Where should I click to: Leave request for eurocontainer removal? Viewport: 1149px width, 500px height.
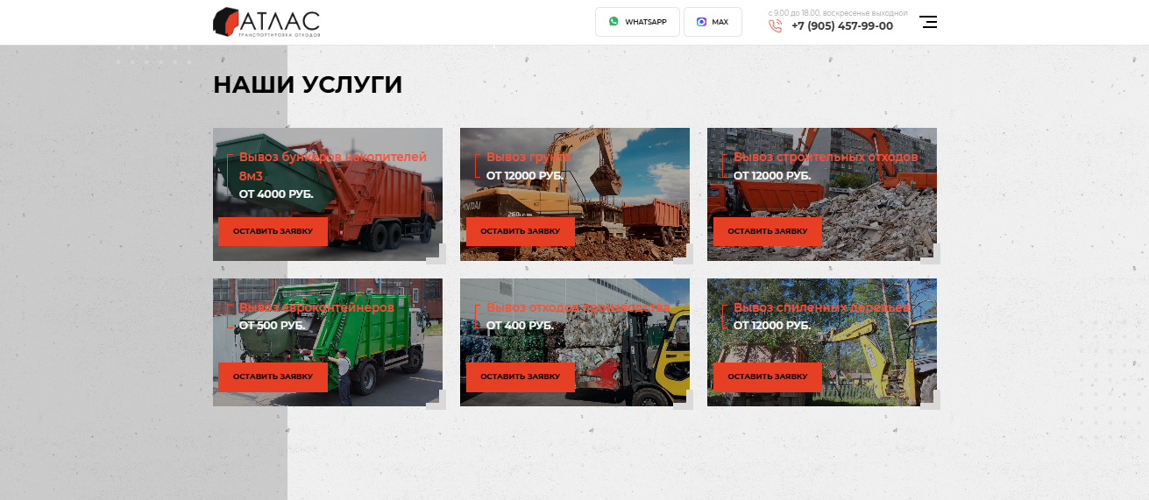click(x=273, y=377)
